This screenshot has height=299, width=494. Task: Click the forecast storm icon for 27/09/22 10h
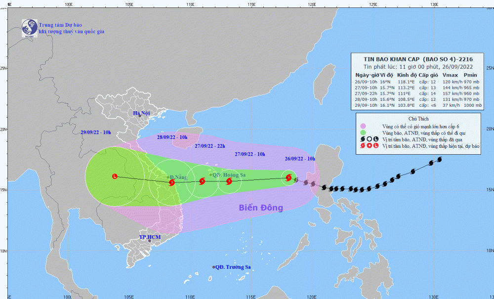point(229,181)
